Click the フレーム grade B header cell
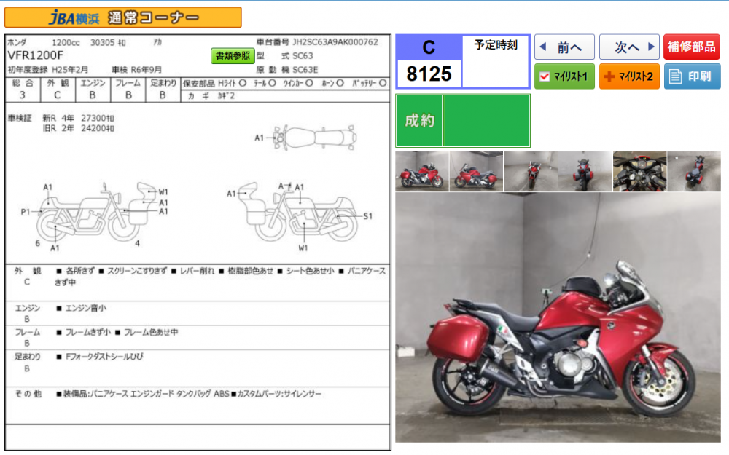This screenshot has height=455, width=729. click(x=128, y=90)
